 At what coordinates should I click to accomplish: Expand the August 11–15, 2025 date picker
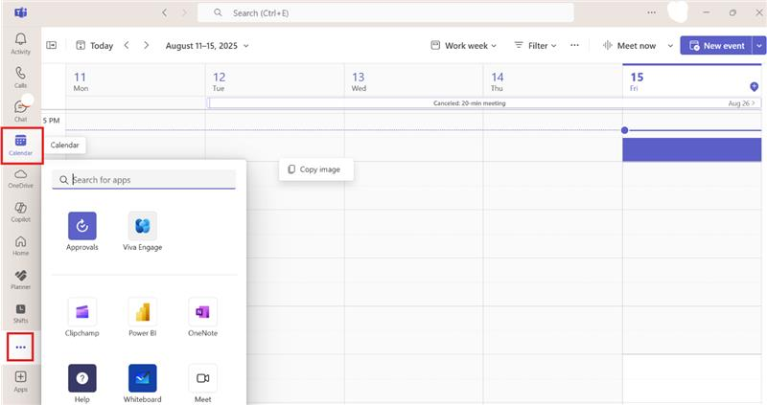(x=207, y=45)
